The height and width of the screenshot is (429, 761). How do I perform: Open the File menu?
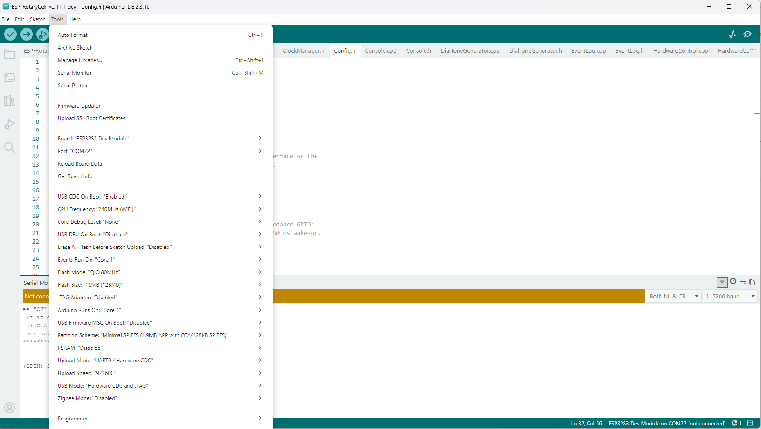point(5,19)
